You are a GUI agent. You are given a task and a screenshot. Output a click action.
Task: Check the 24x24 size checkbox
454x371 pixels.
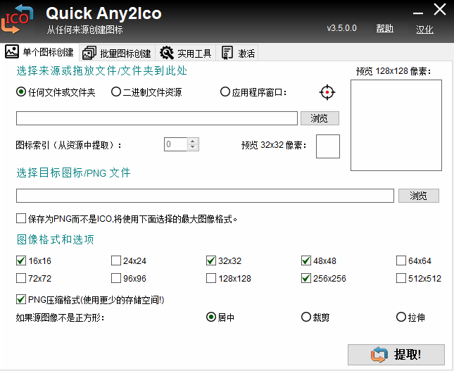pyautogui.click(x=116, y=260)
